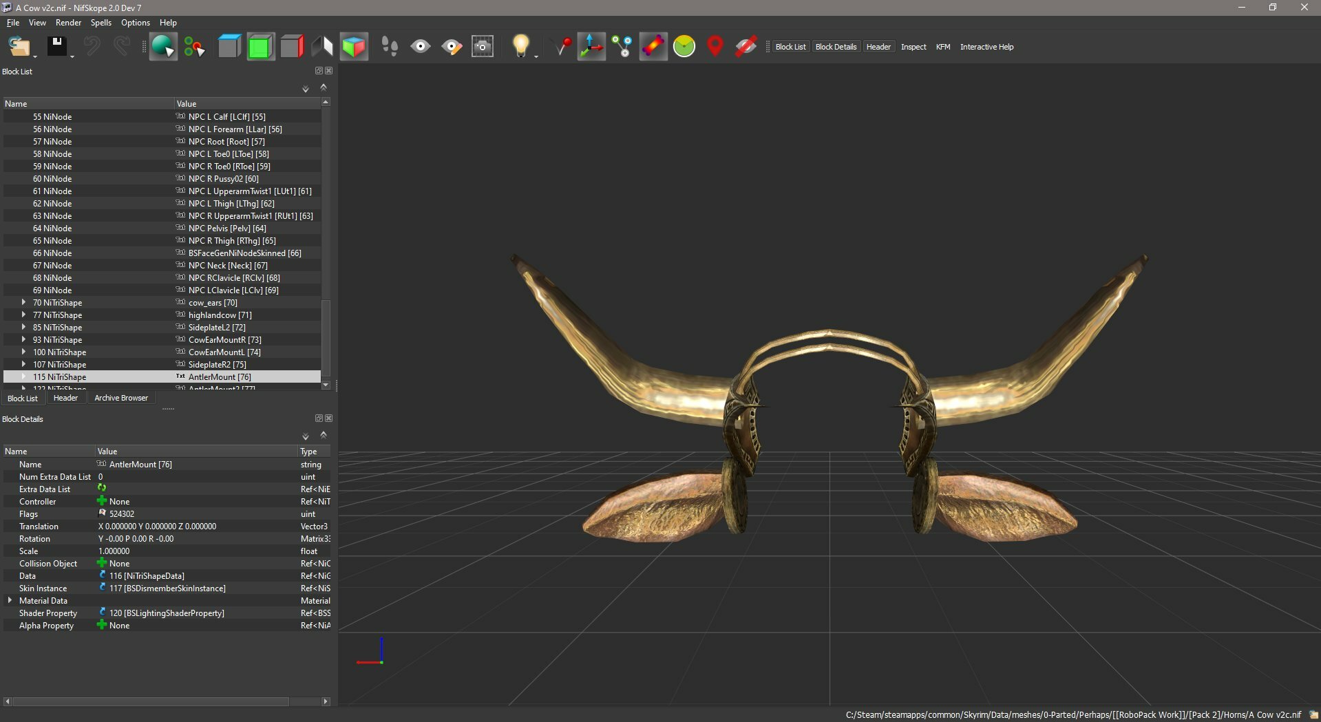Toggle the KFM toolbar button
This screenshot has width=1321, height=722.
click(943, 47)
